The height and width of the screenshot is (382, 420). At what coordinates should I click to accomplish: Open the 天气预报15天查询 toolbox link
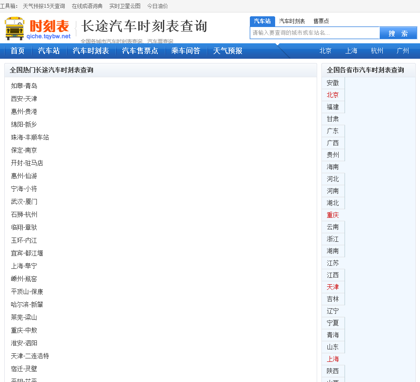click(x=44, y=6)
